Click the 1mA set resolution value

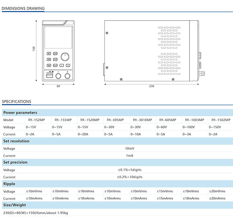coord(130,156)
